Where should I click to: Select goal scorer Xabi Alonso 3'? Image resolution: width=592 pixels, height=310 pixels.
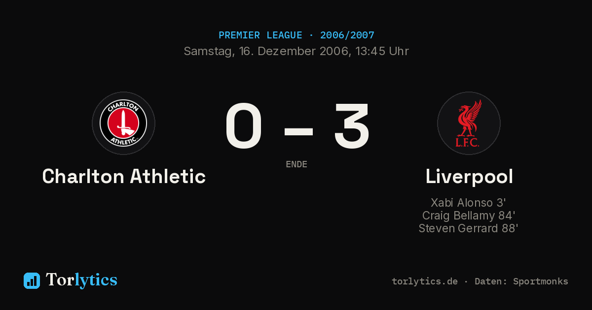468,203
